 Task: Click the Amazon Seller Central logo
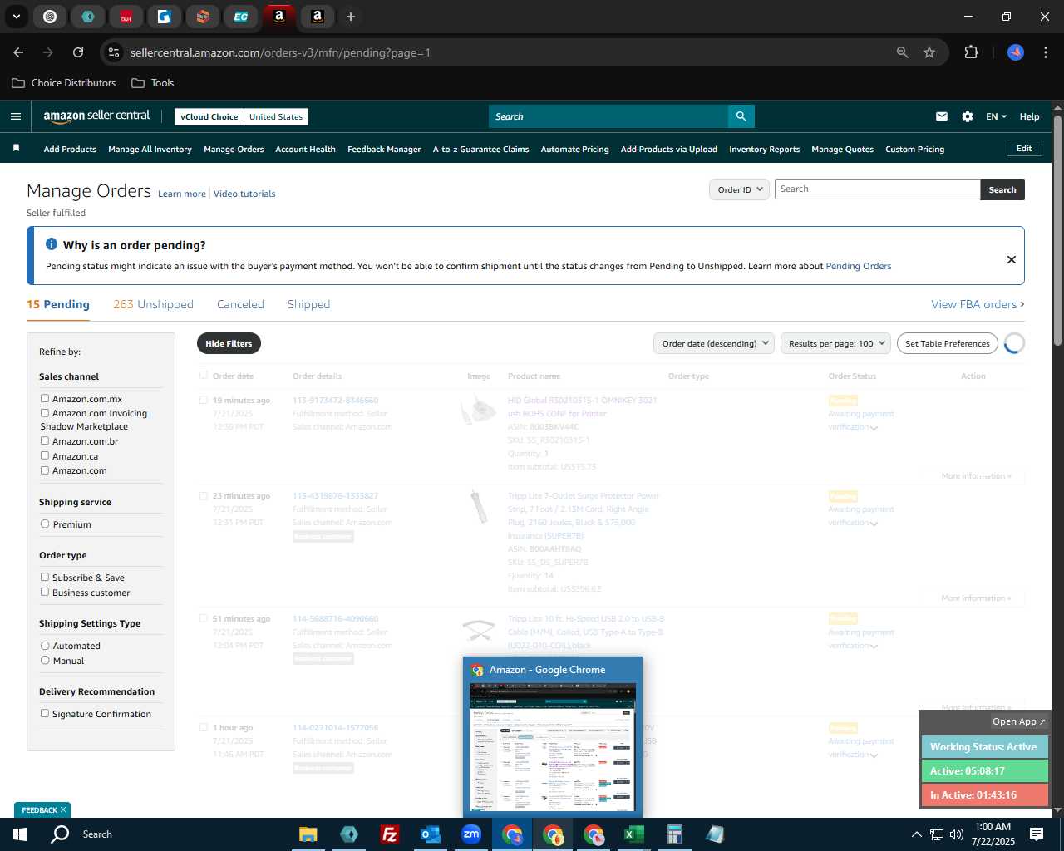click(96, 116)
